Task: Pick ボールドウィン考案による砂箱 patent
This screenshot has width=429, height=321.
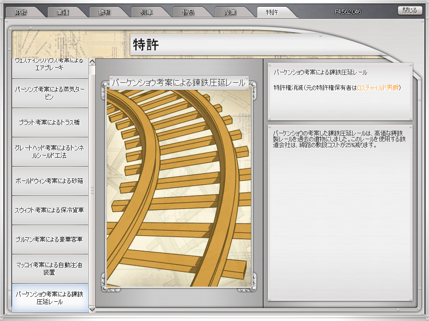Action: coord(50,181)
